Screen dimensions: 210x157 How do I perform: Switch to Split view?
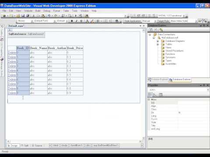coord(25,145)
